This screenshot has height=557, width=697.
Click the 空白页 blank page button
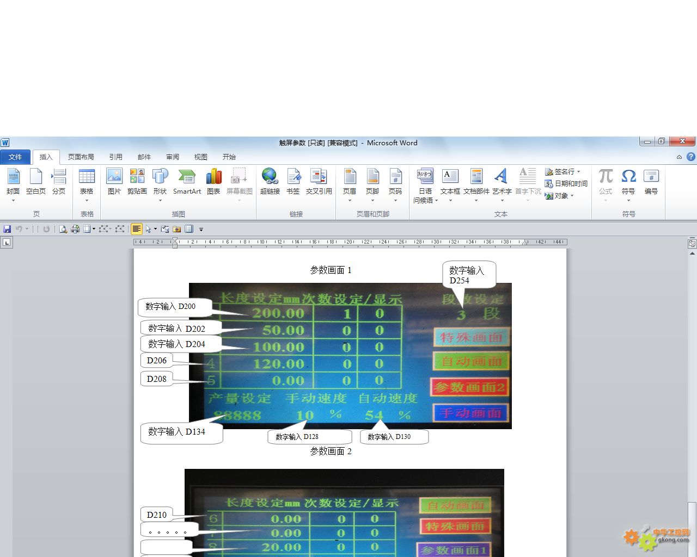point(36,181)
